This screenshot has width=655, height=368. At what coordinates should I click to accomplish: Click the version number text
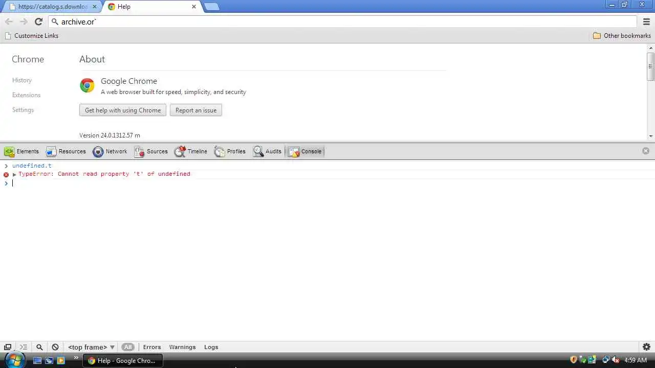(x=110, y=135)
